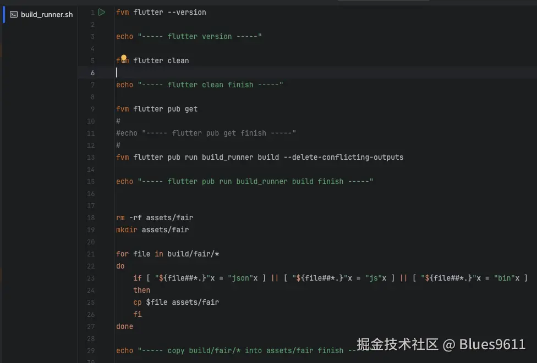Click the --delete-conflicting-outputs flag
Viewport: 537px width, 363px height.
(343, 157)
